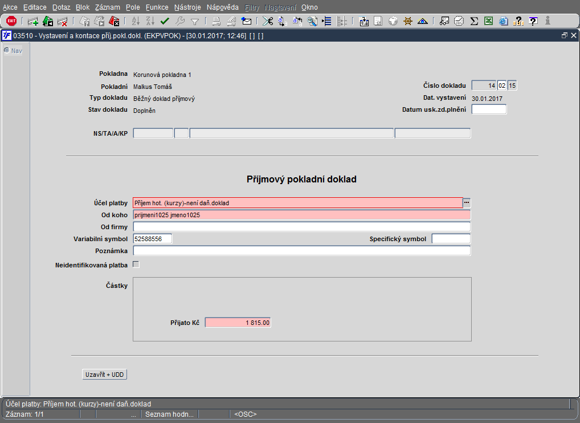The image size is (580, 423).
Task: Click the copy field down icon
Action: point(283,22)
